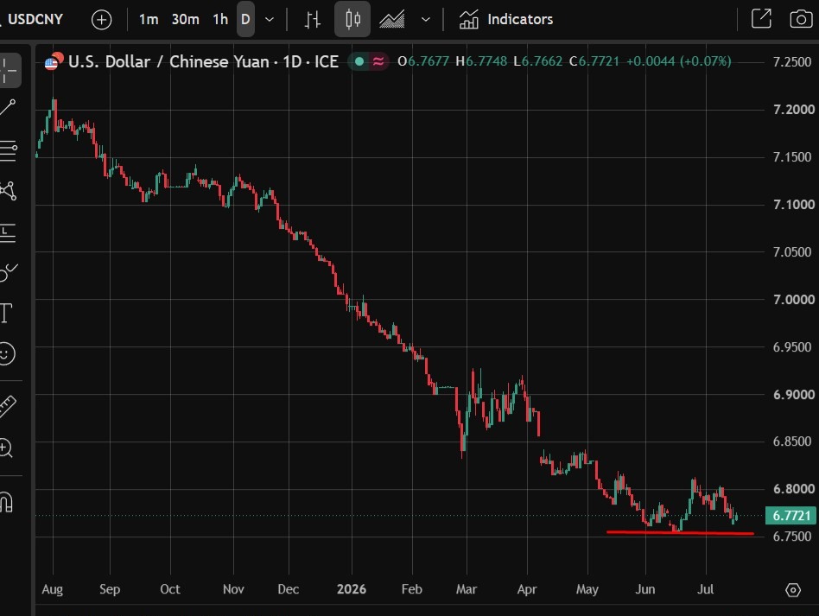Click the green market status dot
Viewport: 819px width, 616px height.
pyautogui.click(x=359, y=61)
